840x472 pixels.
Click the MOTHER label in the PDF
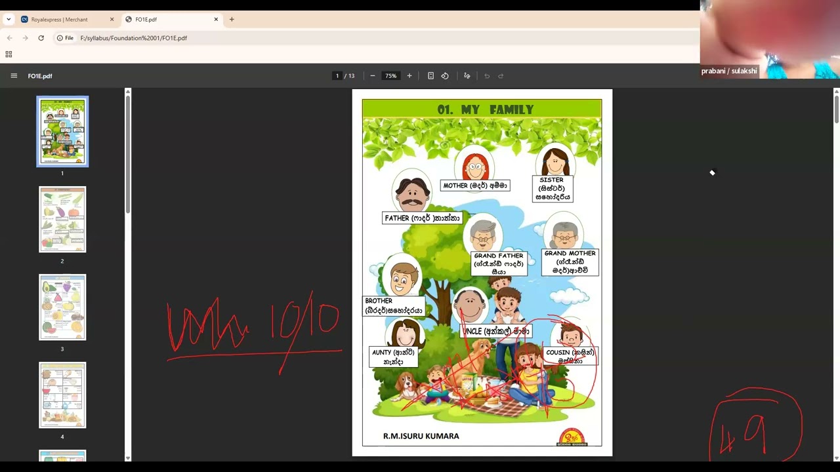(x=475, y=186)
